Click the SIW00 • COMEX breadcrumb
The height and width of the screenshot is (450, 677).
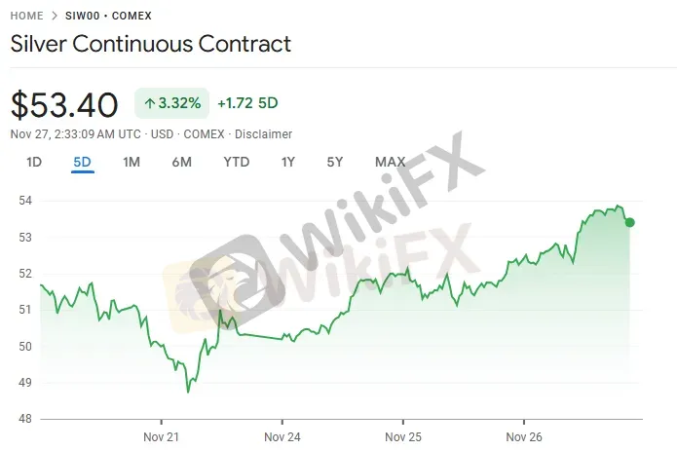pos(108,17)
